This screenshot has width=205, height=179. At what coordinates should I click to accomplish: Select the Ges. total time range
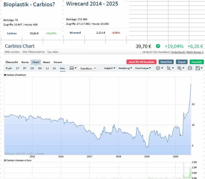62,68
